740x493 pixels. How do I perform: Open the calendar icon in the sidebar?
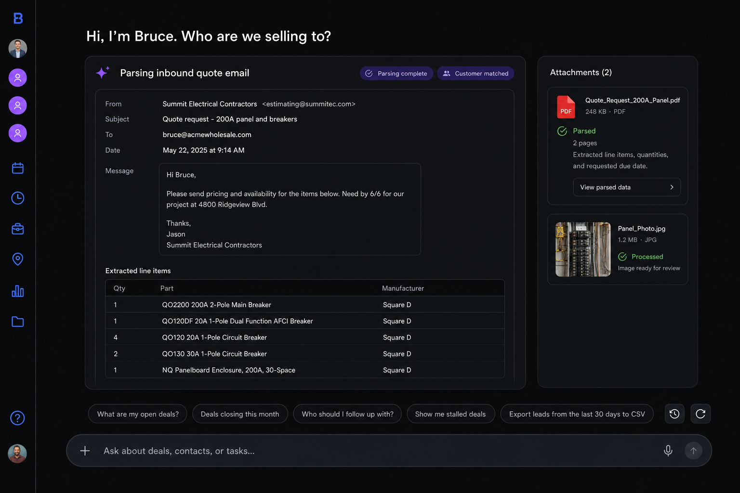click(x=18, y=168)
